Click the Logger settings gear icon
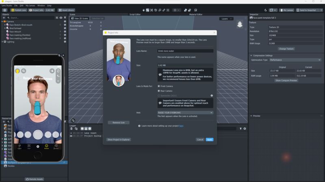This screenshot has width=325, height=182. (245, 129)
